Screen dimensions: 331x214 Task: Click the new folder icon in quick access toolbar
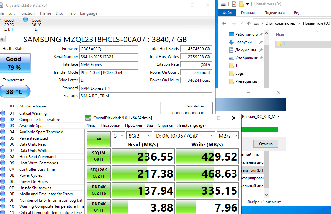click(x=241, y=4)
